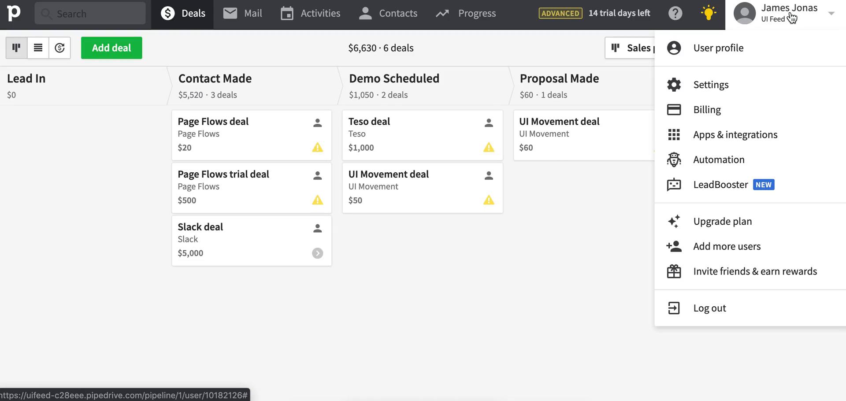Click the Invite friends gift icon
846x401 pixels.
[674, 271]
